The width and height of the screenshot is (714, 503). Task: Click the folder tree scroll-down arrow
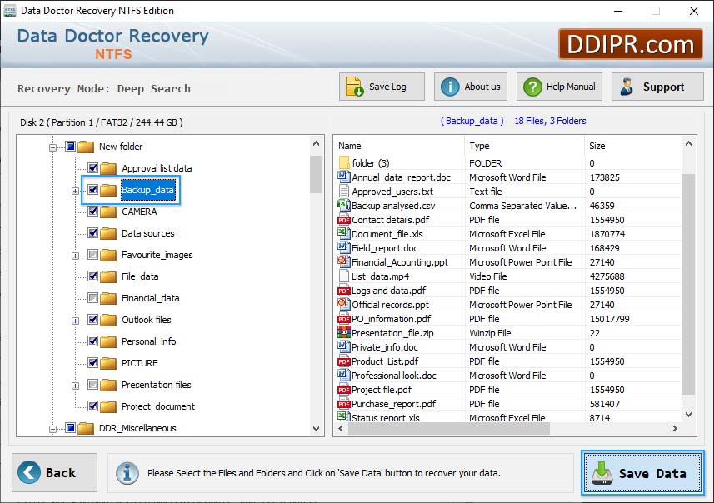pyautogui.click(x=316, y=428)
